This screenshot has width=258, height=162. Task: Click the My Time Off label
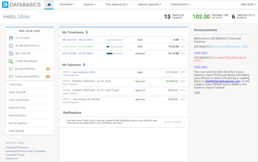23,53
